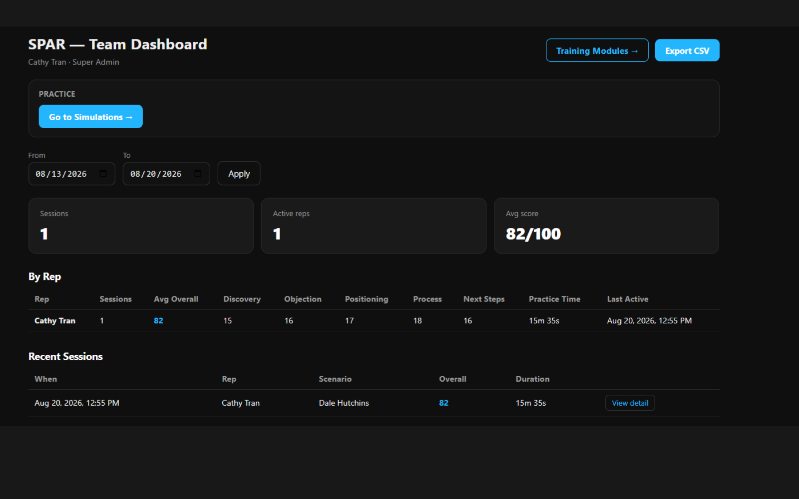Click the PRACTICE panel label
799x499 pixels.
(x=57, y=94)
